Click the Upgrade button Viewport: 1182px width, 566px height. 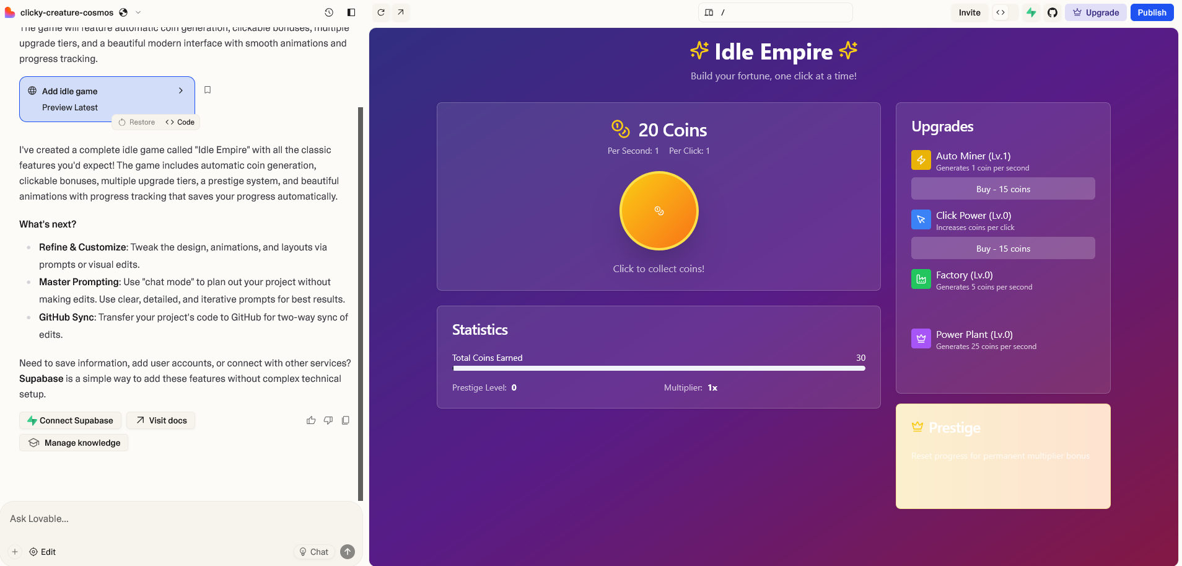[1096, 12]
